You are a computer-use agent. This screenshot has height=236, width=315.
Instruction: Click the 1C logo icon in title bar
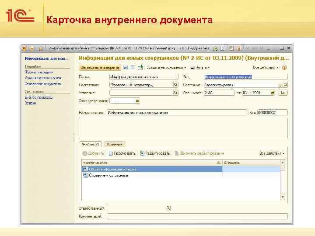click(24, 49)
